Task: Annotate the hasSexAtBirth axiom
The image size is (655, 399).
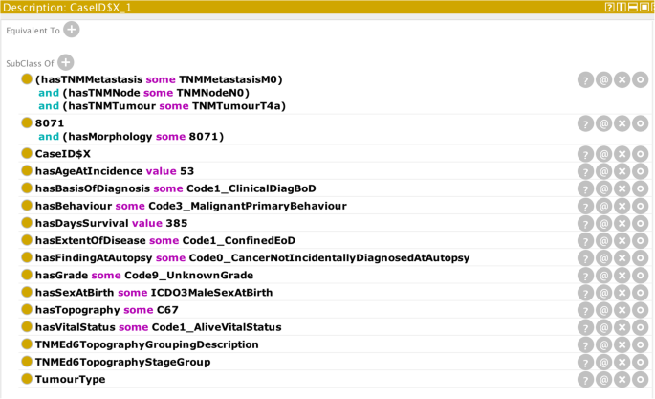Action: 604,293
